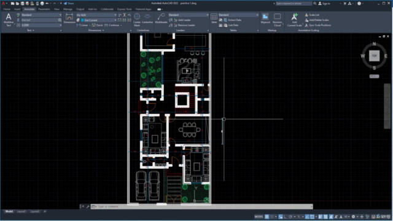Insert a Table from the ribbon
This screenshot has width=393, height=221.
214,18
